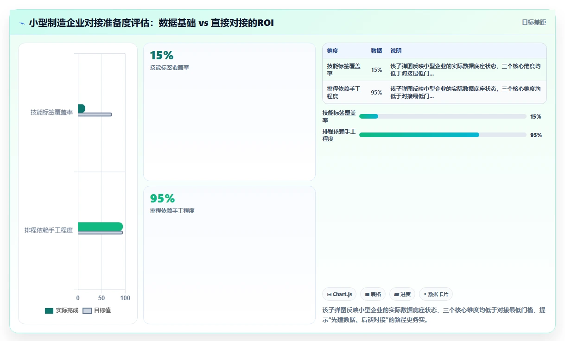Click the chart panel title heading
Image resolution: width=565 pixels, height=341 pixels.
[151, 23]
